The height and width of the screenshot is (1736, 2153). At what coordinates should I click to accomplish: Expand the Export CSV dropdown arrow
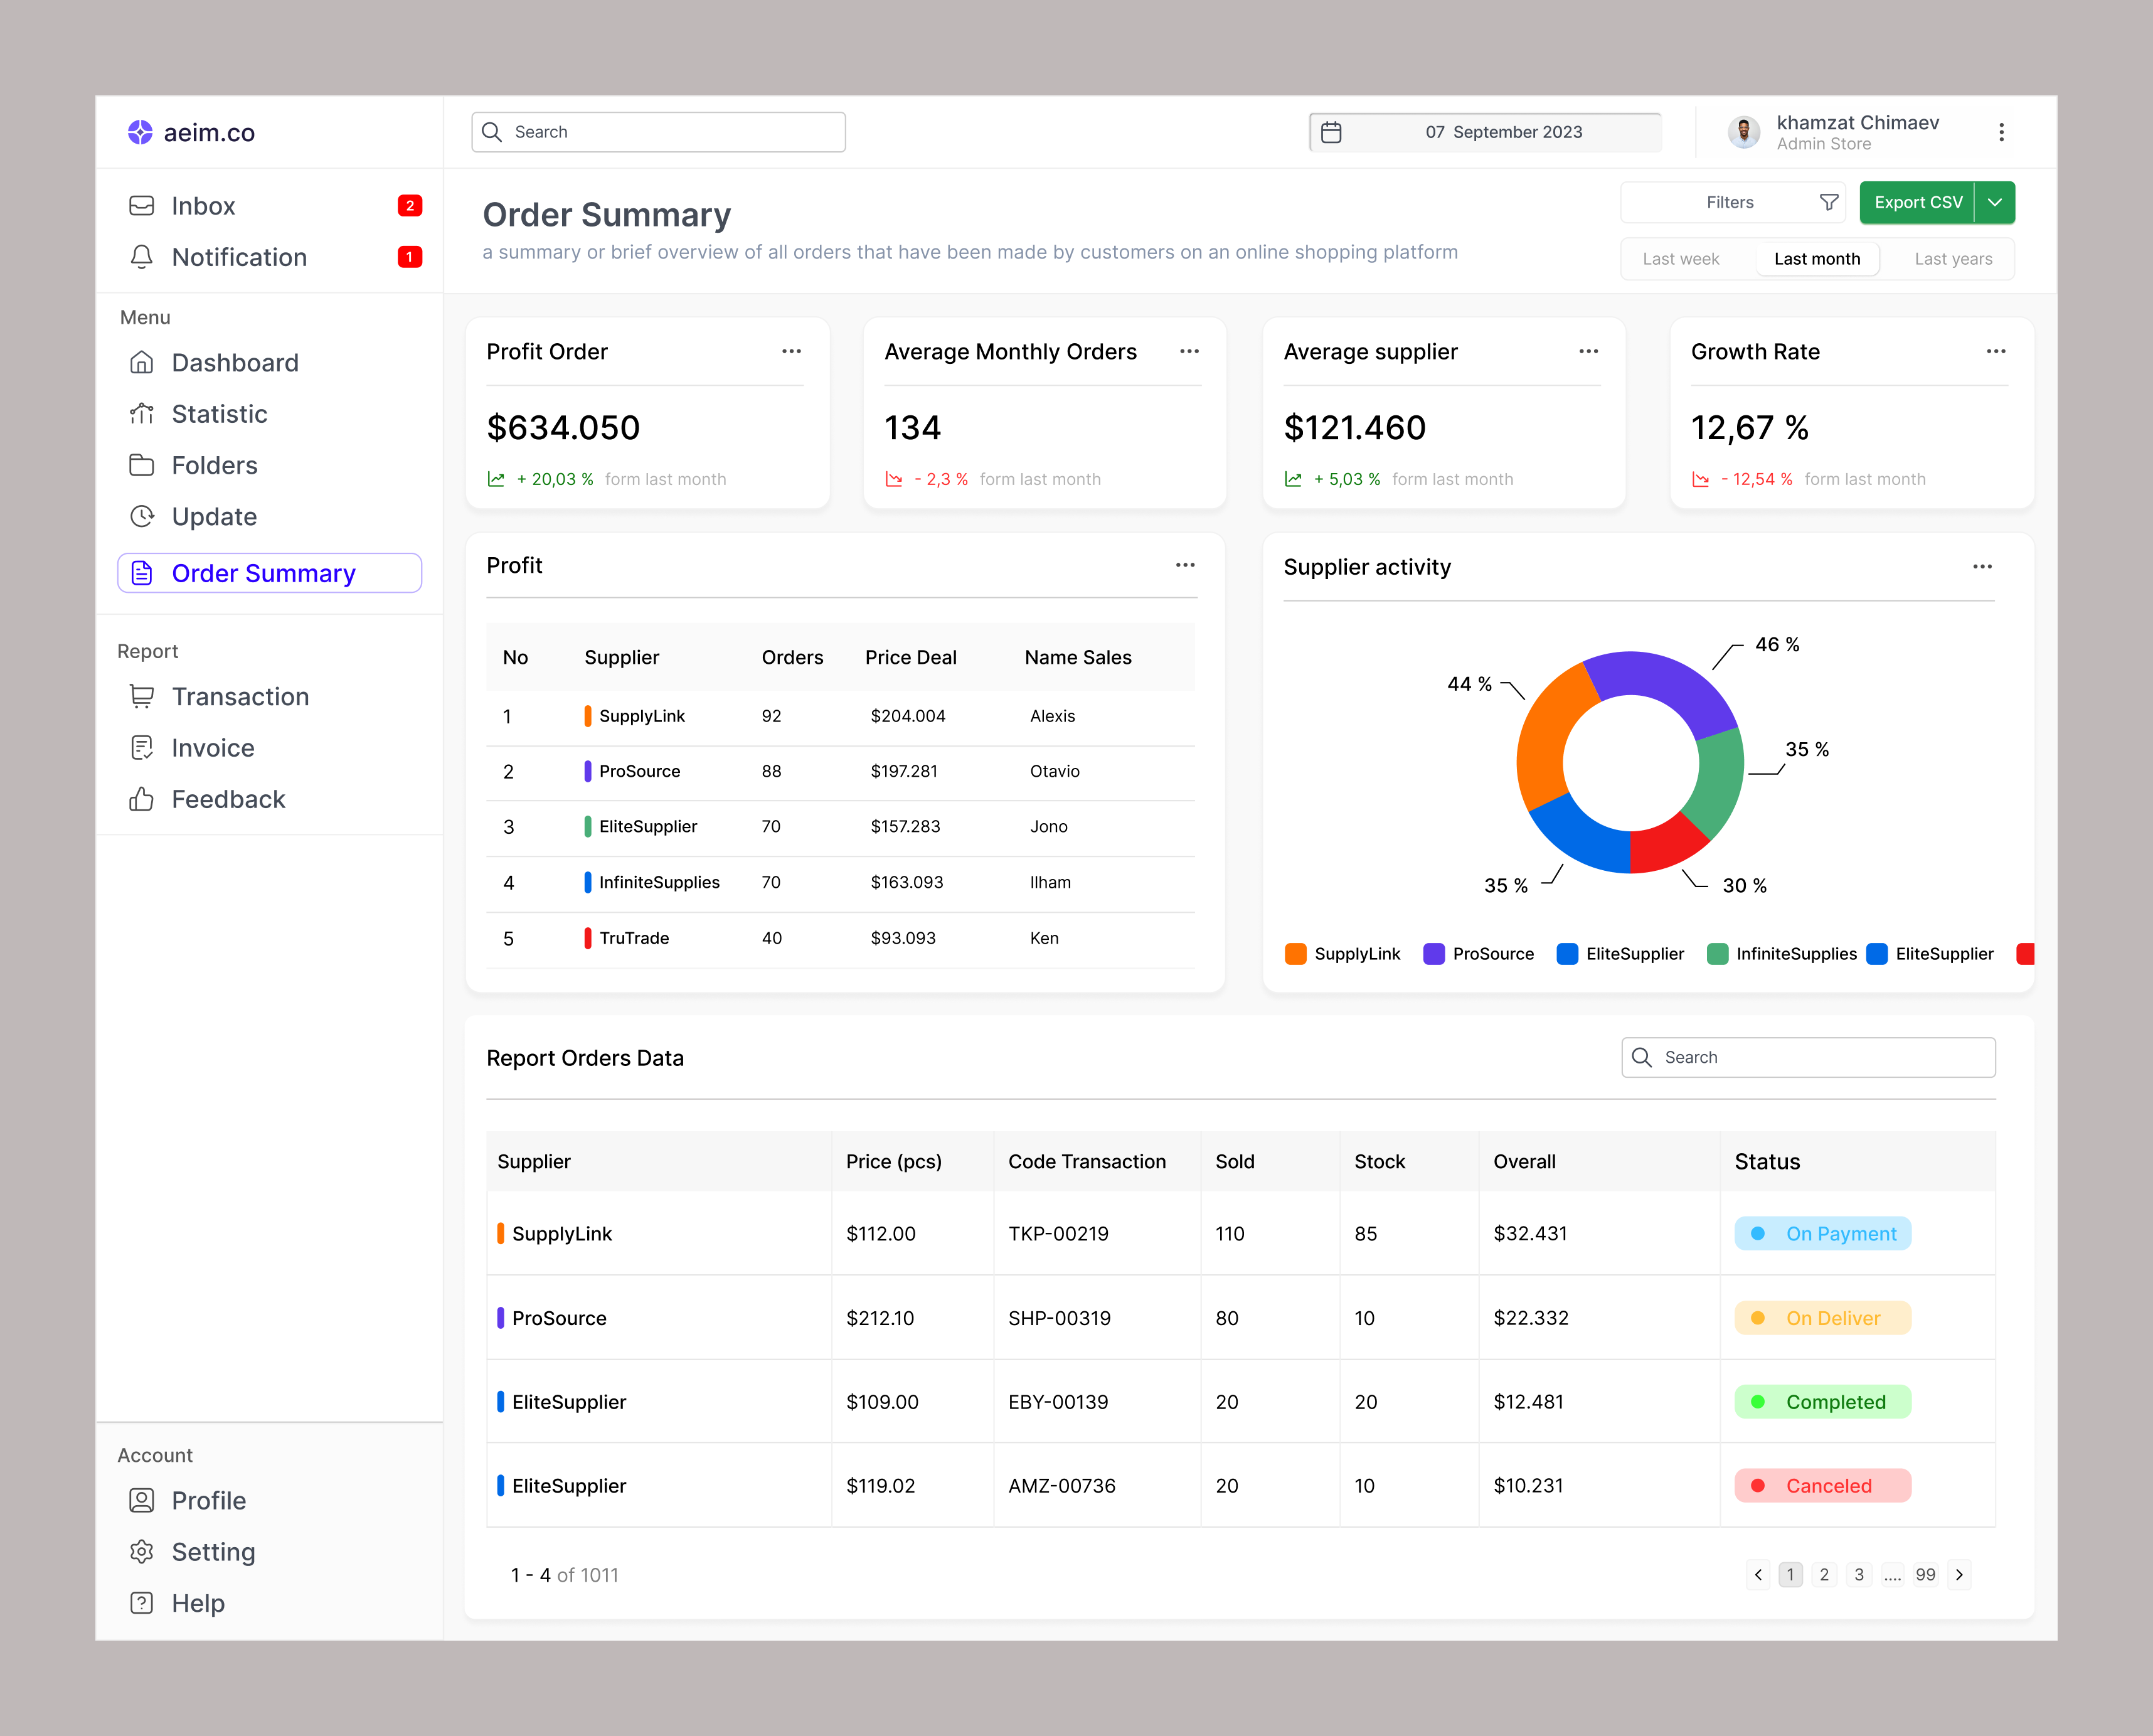click(1995, 202)
